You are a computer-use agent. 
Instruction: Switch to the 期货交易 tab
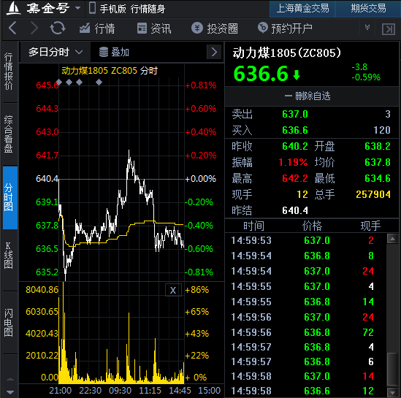tap(368, 9)
